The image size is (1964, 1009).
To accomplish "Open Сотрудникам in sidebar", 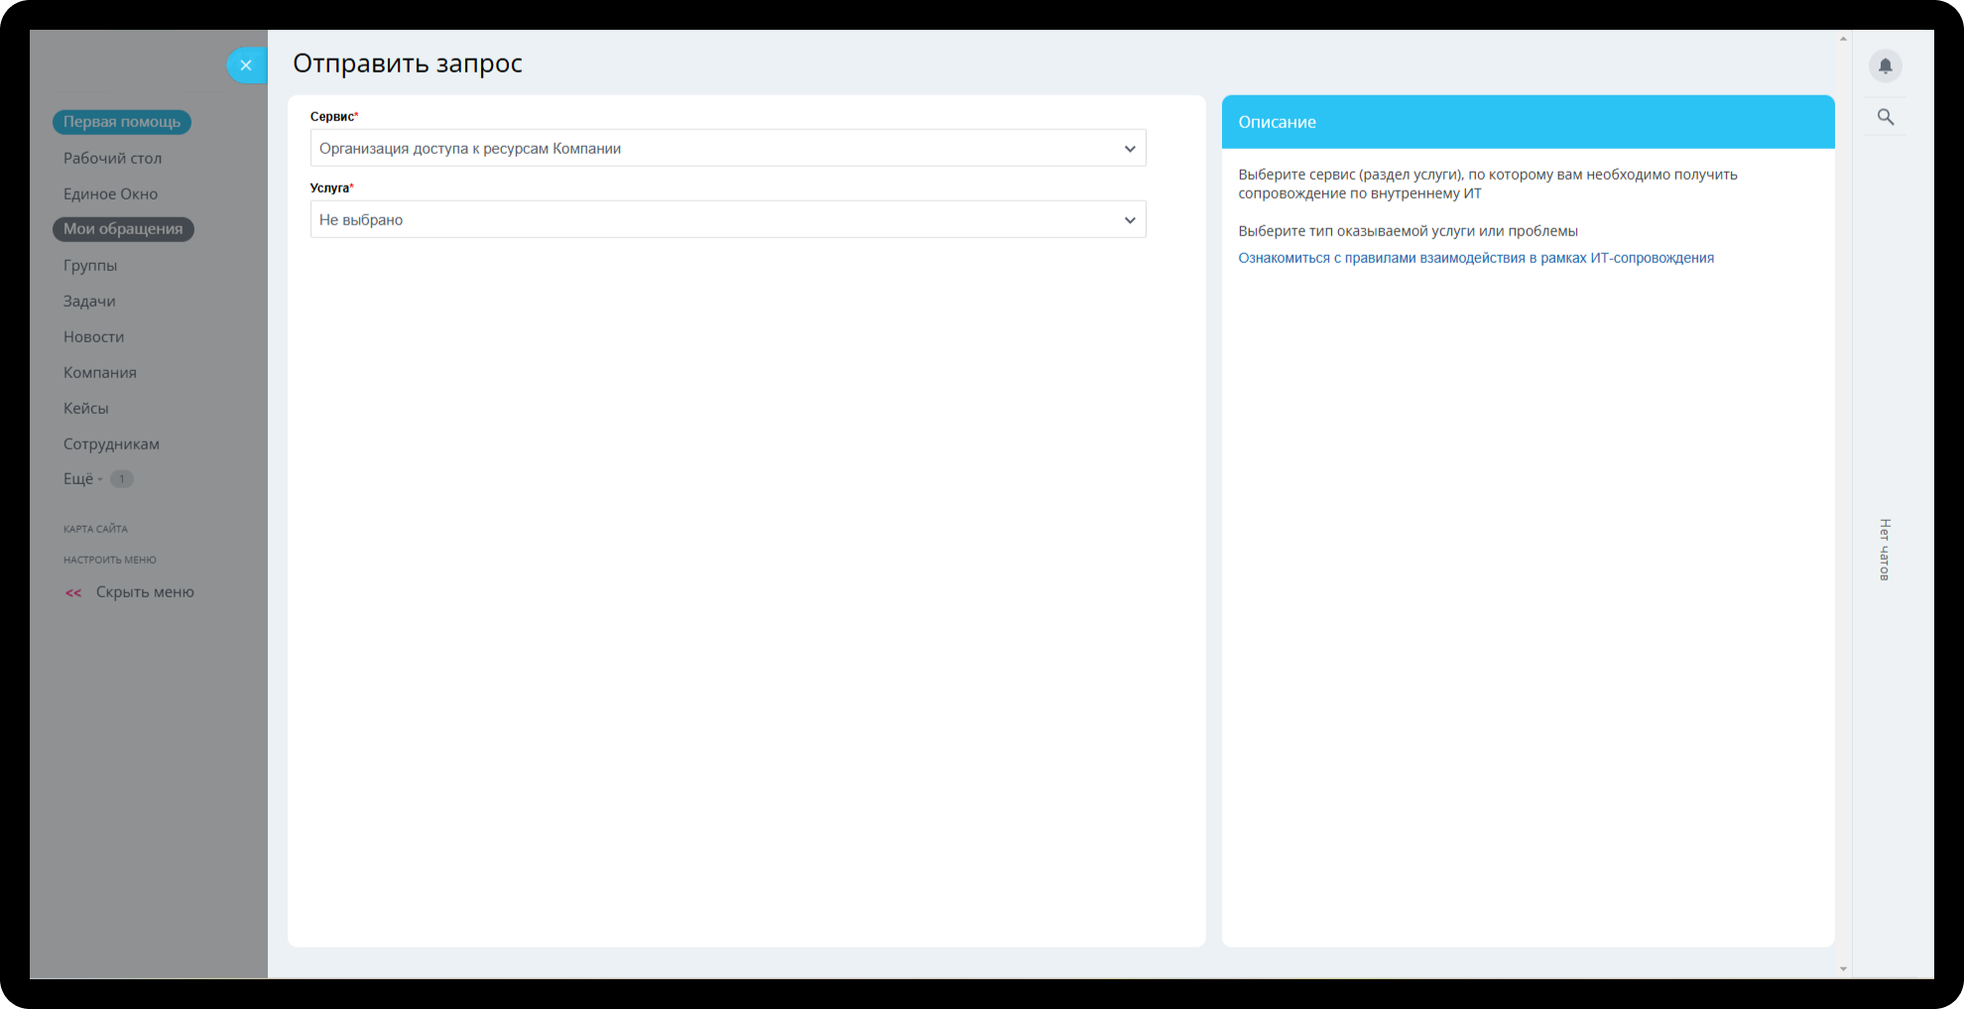I will click(111, 444).
